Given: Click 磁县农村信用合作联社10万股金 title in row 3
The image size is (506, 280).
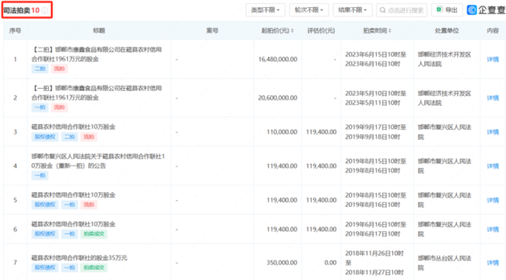Looking at the screenshot, I should coord(73,127).
